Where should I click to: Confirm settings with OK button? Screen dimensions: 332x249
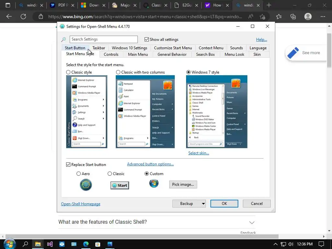[x=224, y=204]
